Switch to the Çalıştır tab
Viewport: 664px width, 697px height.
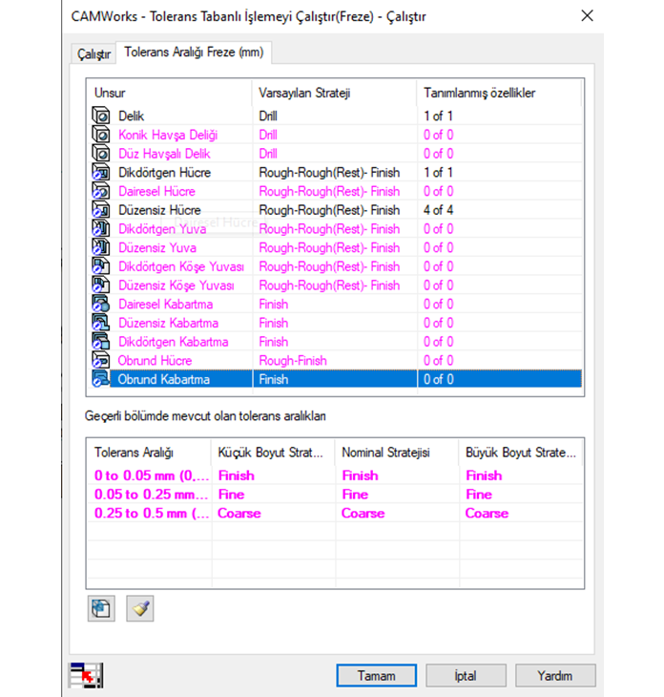[93, 53]
